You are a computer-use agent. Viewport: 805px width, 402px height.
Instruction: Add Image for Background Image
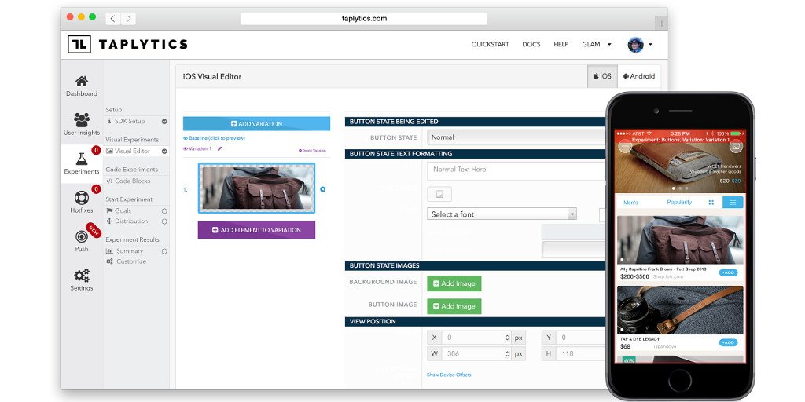[454, 283]
